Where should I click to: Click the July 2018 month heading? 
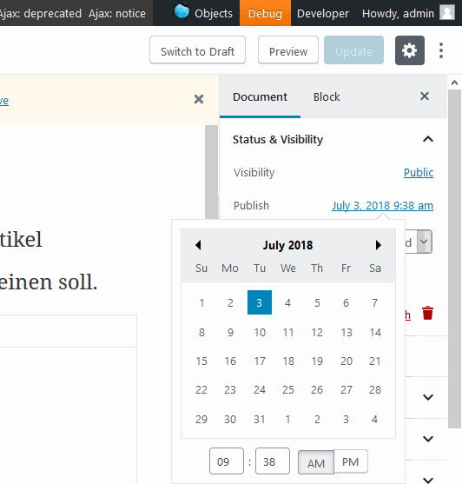[287, 245]
